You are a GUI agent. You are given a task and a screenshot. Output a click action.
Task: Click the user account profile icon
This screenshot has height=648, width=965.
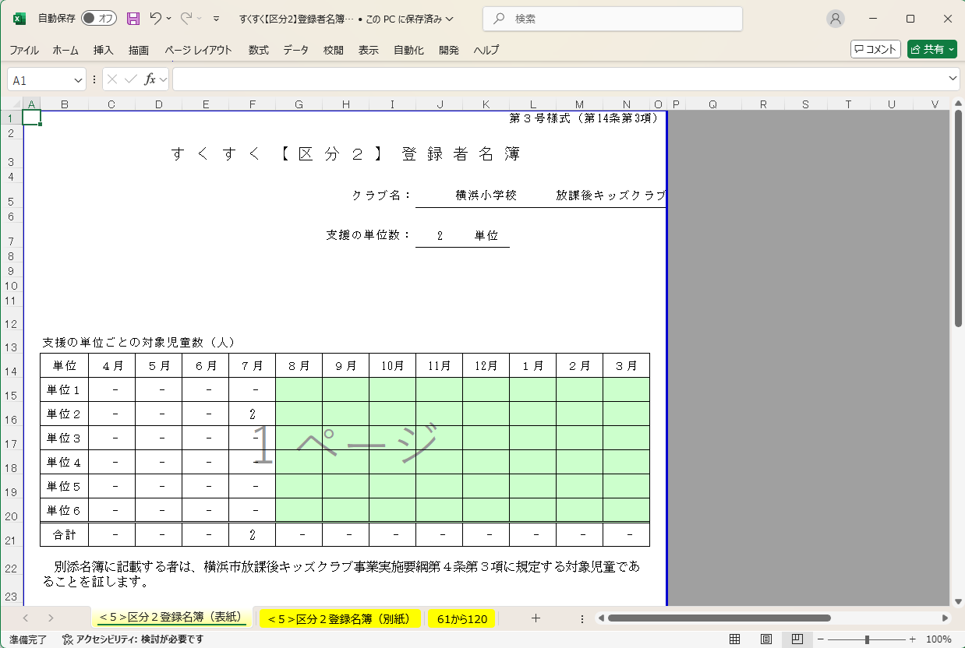pos(836,19)
